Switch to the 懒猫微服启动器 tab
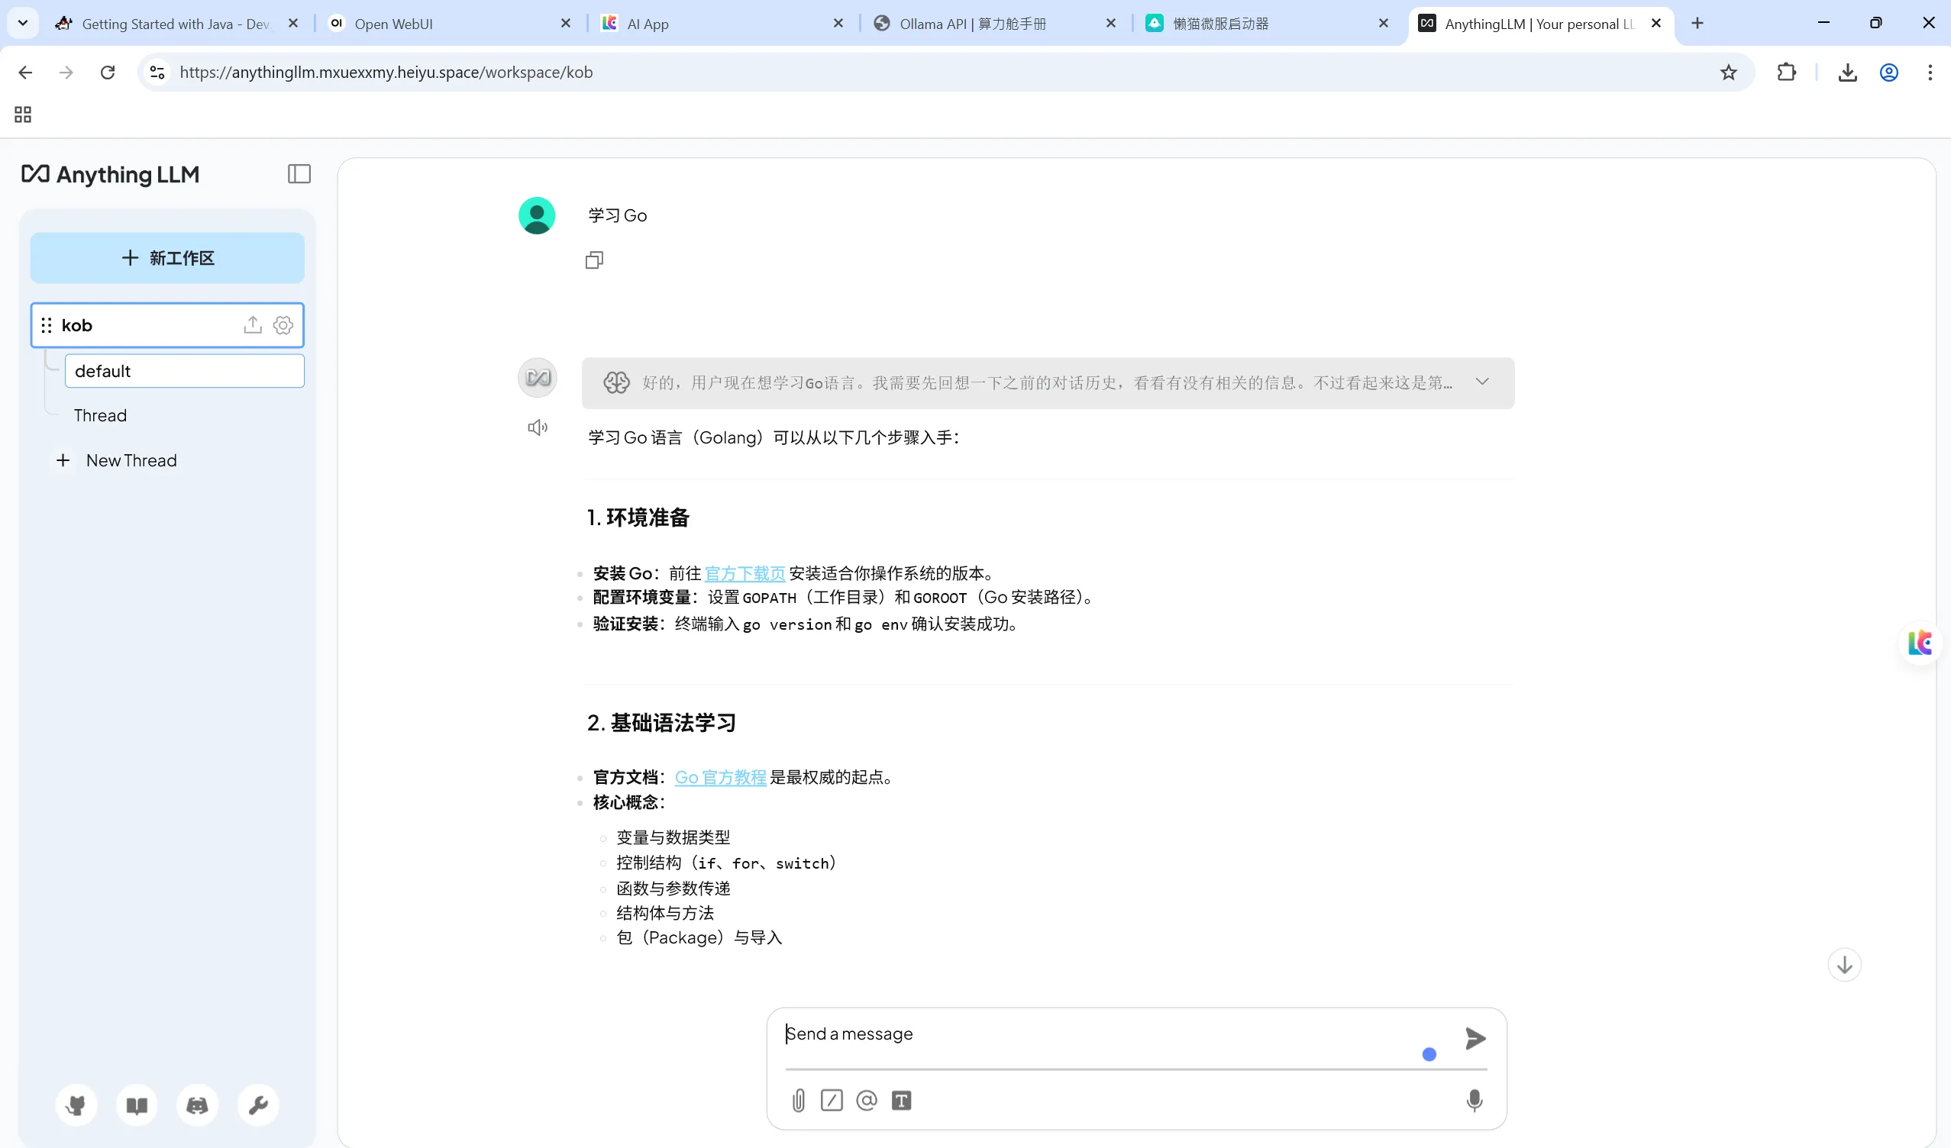1951x1148 pixels. coord(1267,23)
